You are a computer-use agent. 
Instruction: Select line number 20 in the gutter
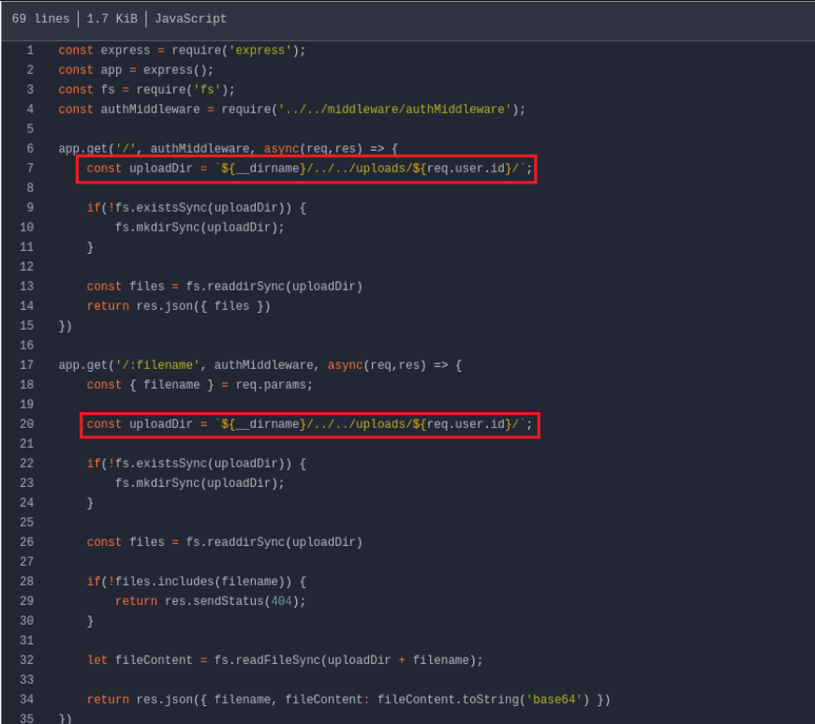tap(27, 424)
